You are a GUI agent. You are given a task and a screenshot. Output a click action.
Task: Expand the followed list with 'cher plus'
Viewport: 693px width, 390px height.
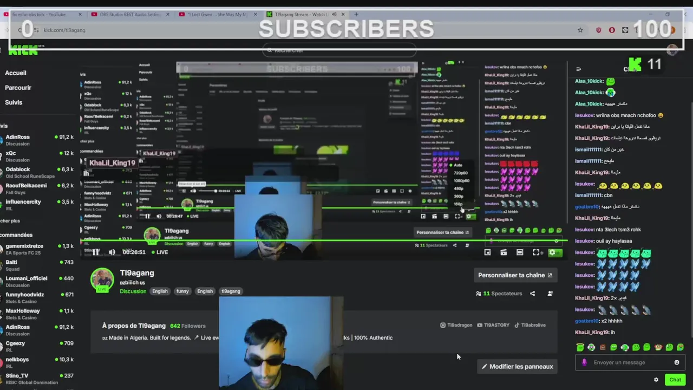[x=10, y=221]
